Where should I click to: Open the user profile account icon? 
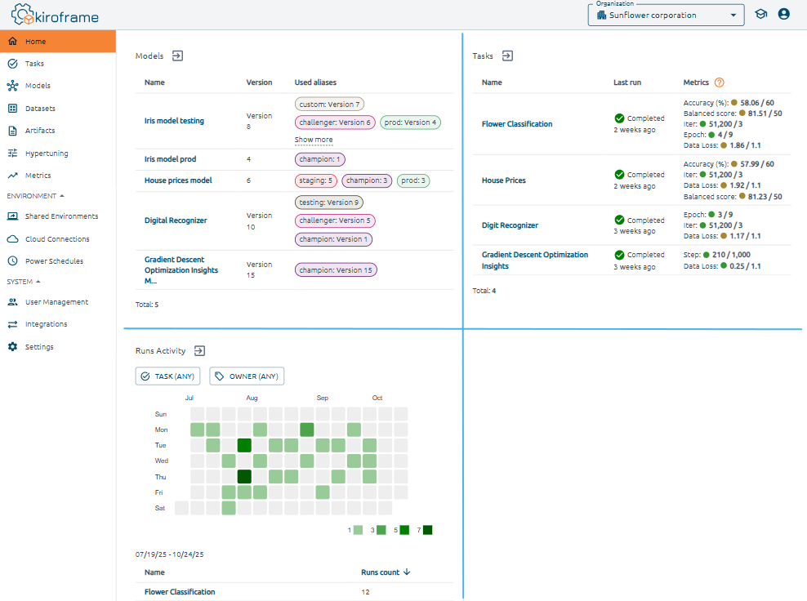[784, 14]
